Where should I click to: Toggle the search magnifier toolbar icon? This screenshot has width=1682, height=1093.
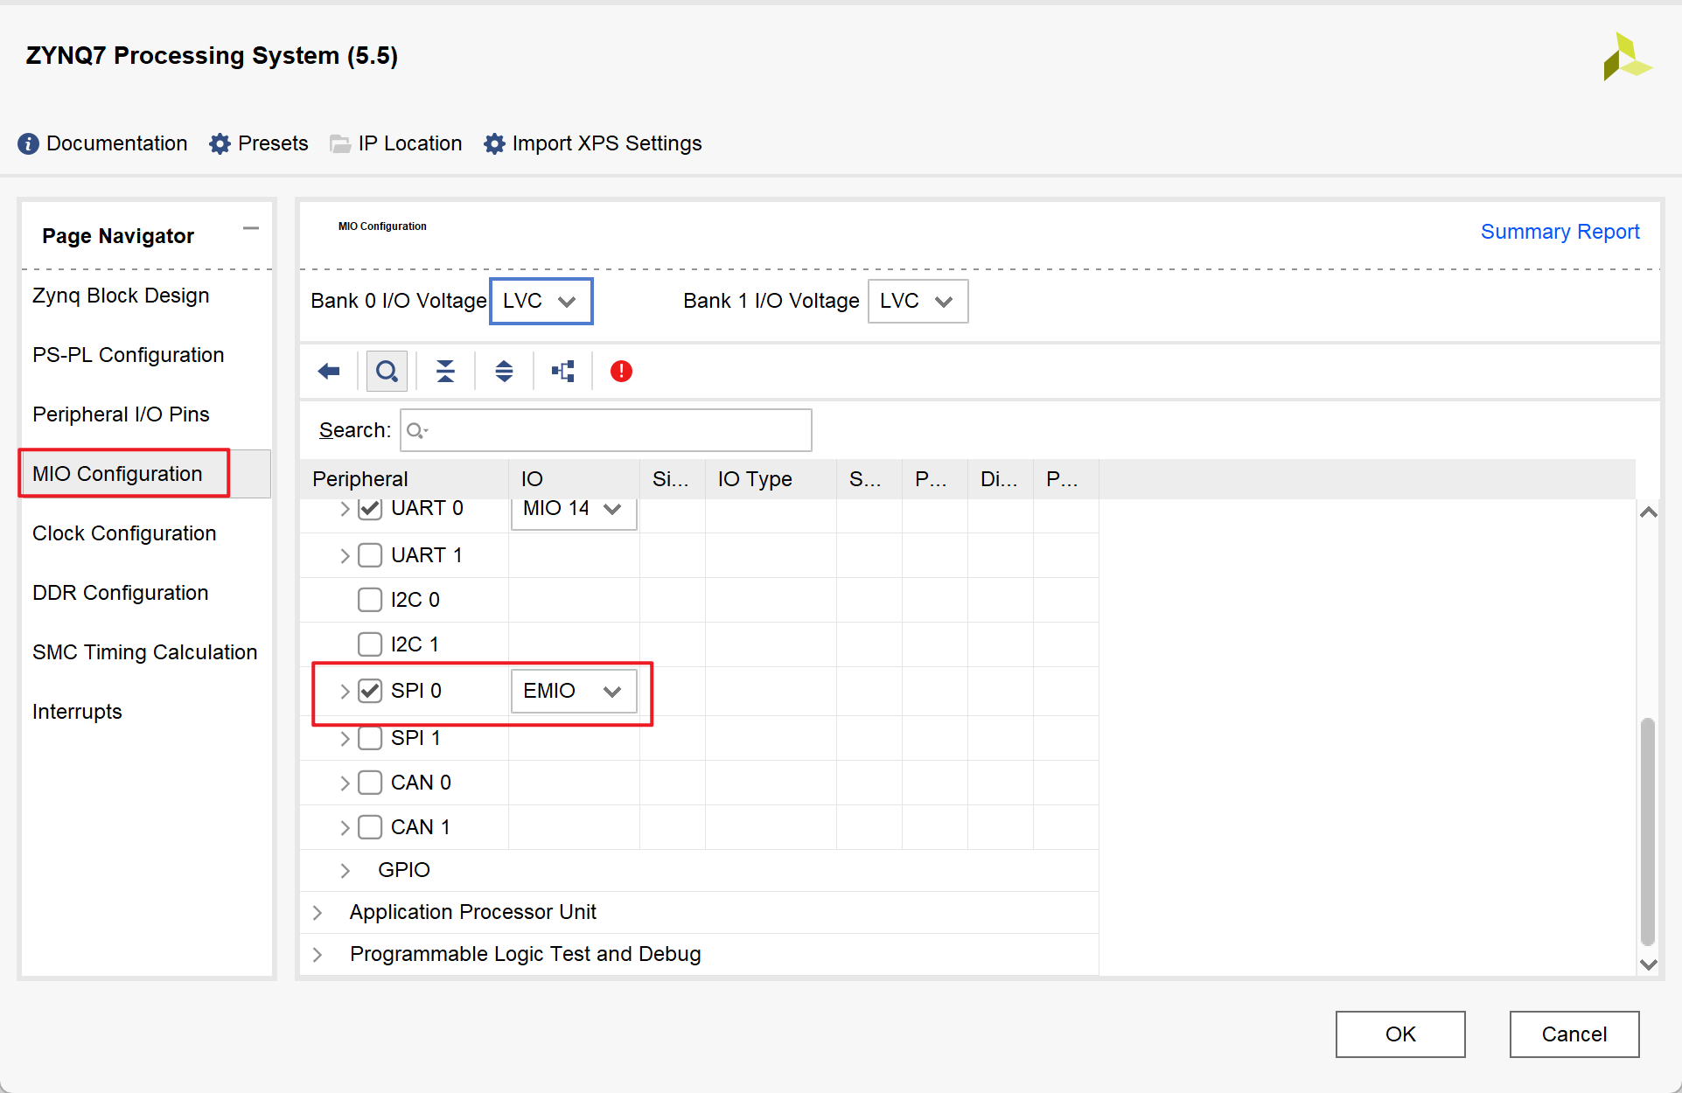pos(387,372)
